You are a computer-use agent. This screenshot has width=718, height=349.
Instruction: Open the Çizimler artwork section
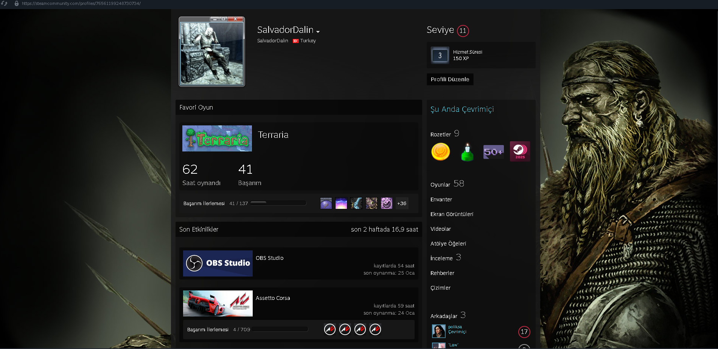[x=440, y=288]
